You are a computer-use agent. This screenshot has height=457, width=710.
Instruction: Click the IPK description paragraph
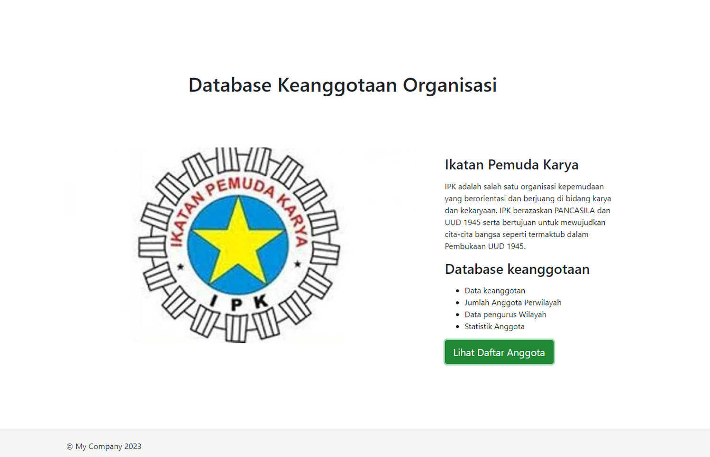528,216
